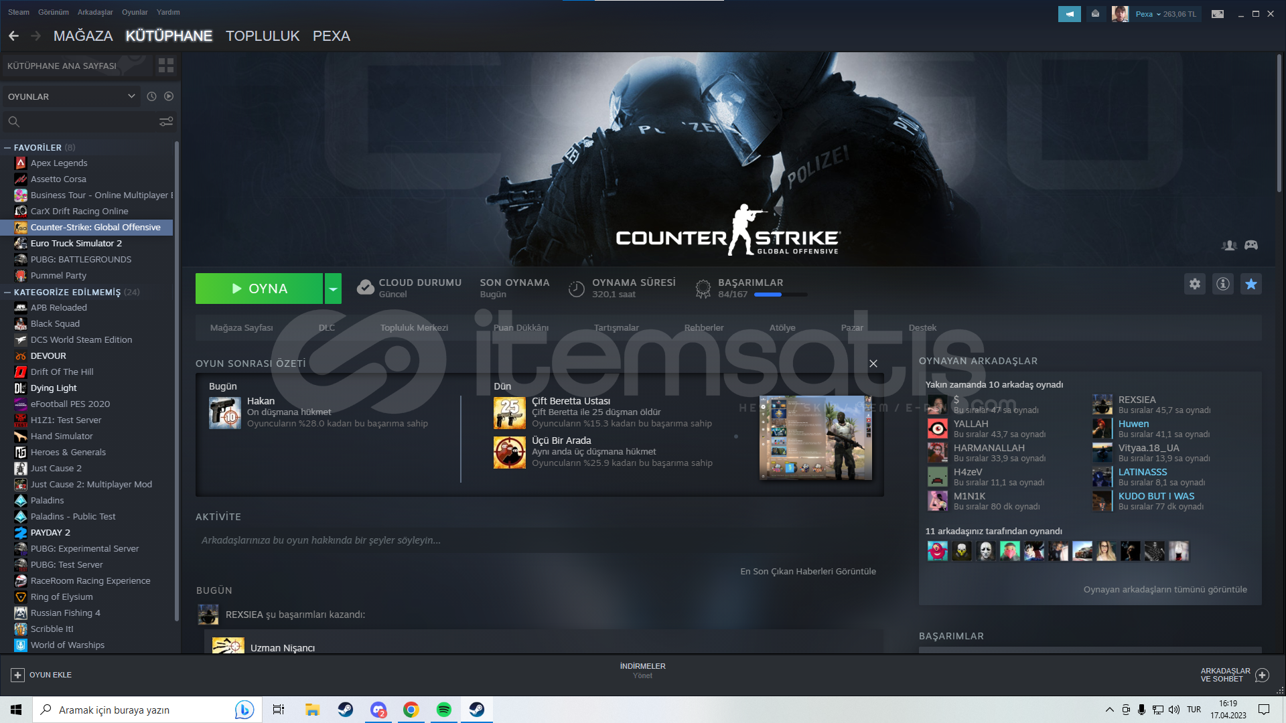Viewport: 1286px width, 723px height.
Task: Switch library to grid view icon
Action: tap(165, 66)
